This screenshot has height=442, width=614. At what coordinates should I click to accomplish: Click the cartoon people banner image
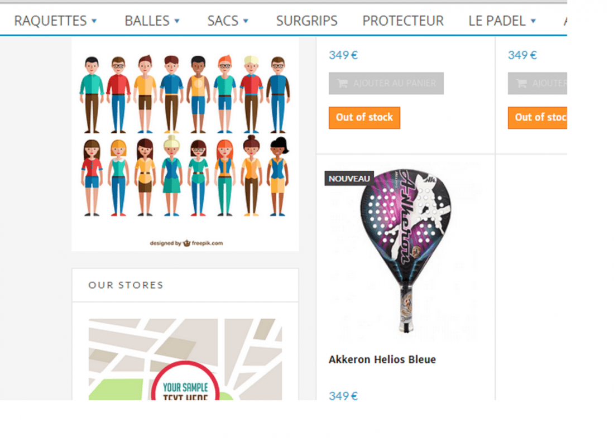[x=185, y=145]
